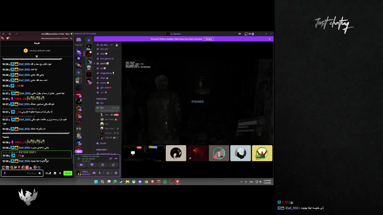This screenshot has height=215, width=383.
Task: Collapse the MINECRAFT category
Action: pos(103,150)
